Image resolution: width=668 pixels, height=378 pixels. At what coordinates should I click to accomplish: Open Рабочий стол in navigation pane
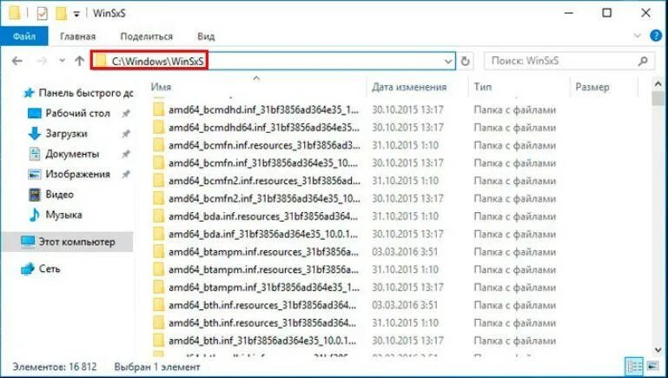click(77, 113)
